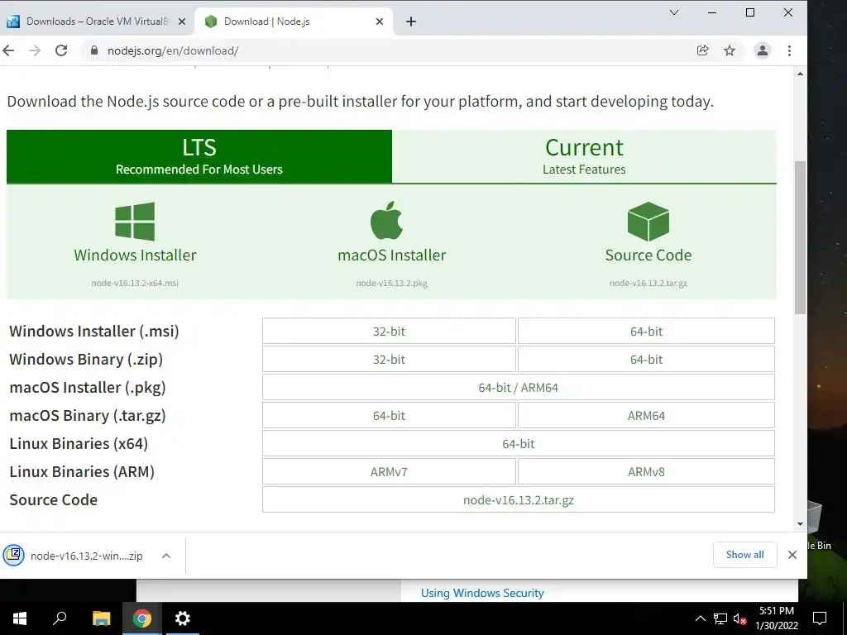847x635 pixels.
Task: Click the browser forward arrow
Action: click(x=35, y=50)
